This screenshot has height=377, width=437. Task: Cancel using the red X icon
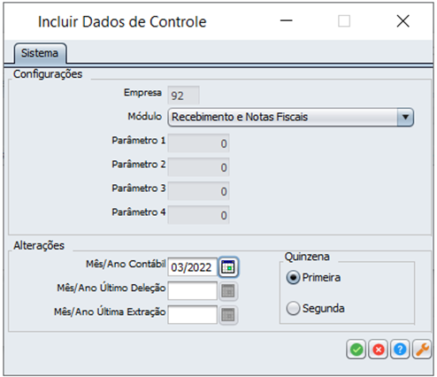pos(379,350)
